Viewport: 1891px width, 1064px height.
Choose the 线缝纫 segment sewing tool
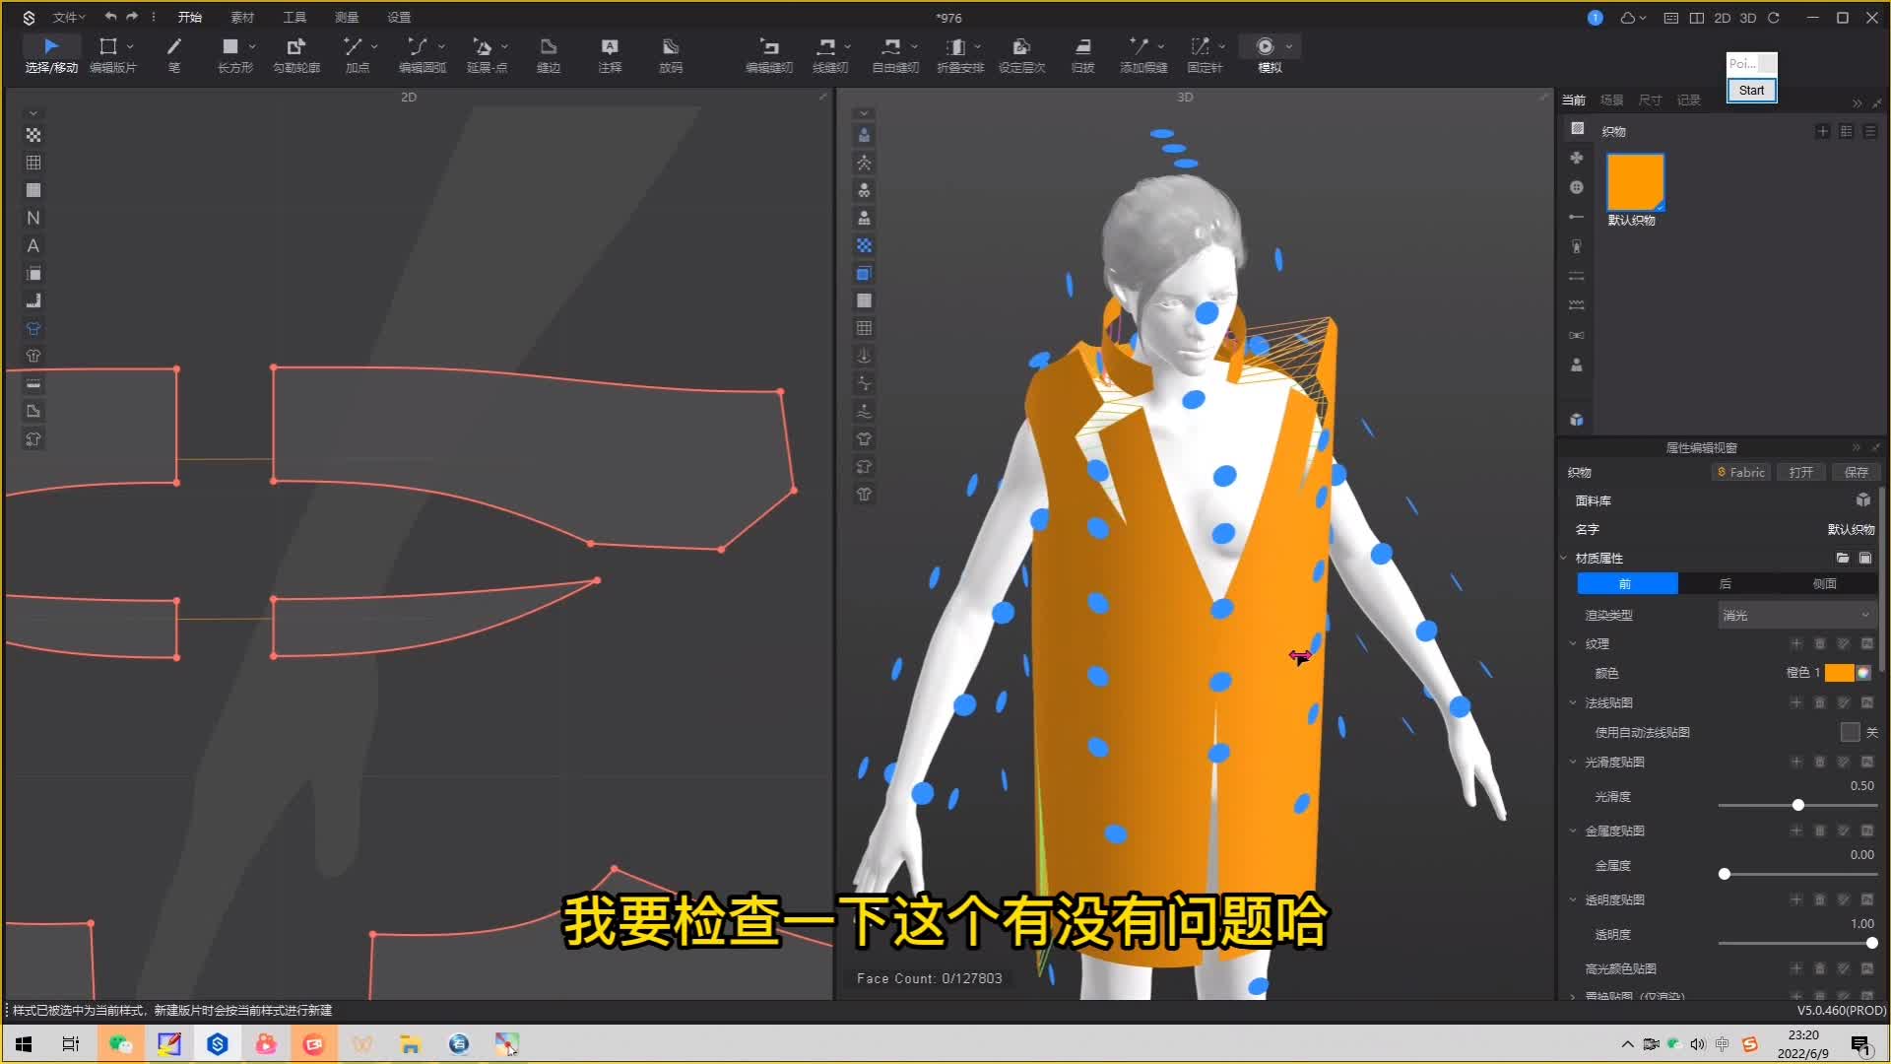click(830, 55)
